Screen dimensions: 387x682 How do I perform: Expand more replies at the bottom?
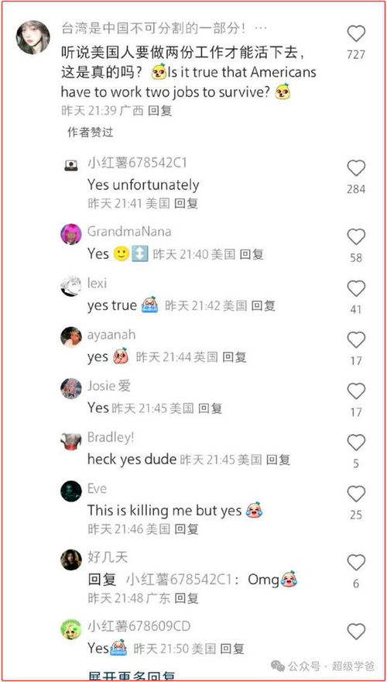(132, 677)
